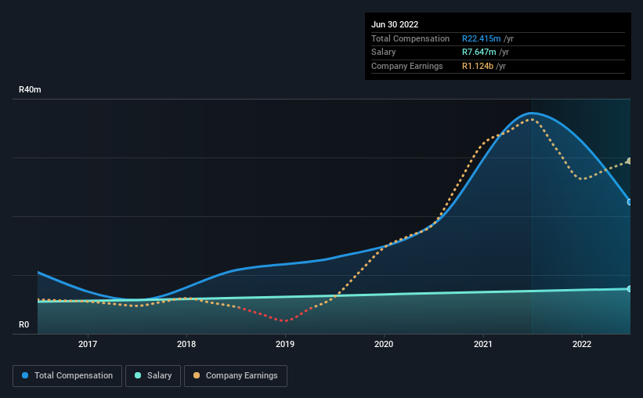Image resolution: width=643 pixels, height=398 pixels.
Task: Select the Company Earnings end data point
Action: point(630,161)
